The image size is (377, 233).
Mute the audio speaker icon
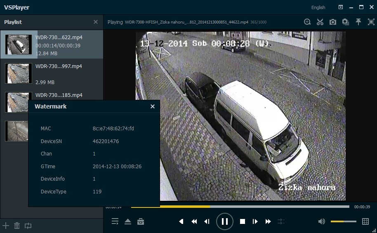point(322,221)
